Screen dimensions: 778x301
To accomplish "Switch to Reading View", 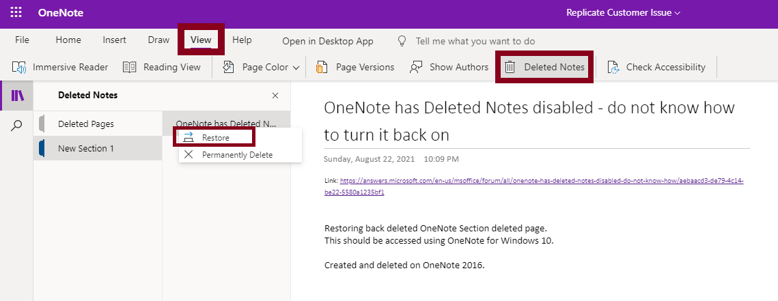I will pyautogui.click(x=172, y=67).
